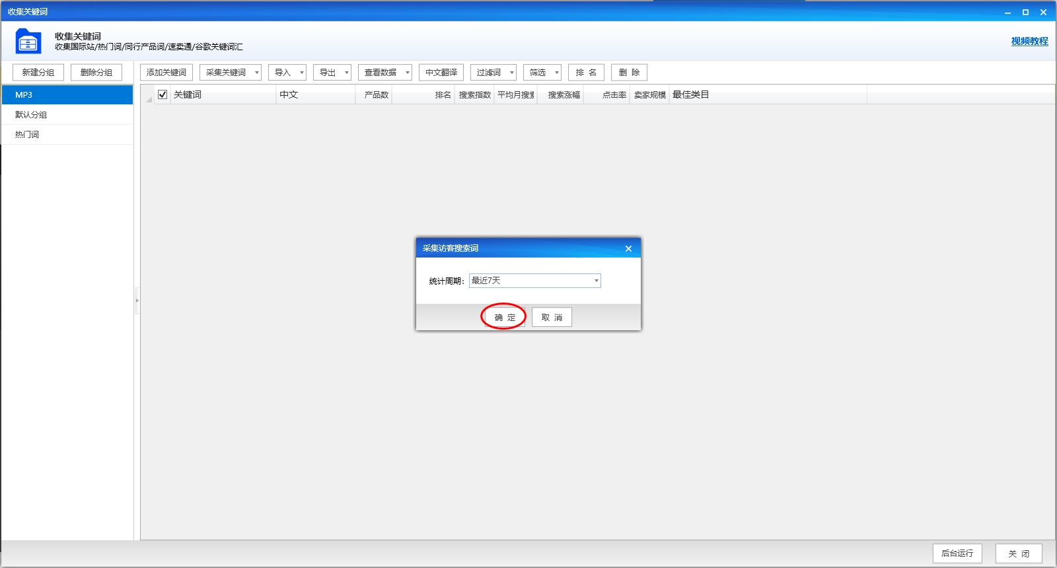Viewport: 1057px width, 568px height.
Task: Select the 热门词 group in the sidebar
Action: tap(67, 134)
